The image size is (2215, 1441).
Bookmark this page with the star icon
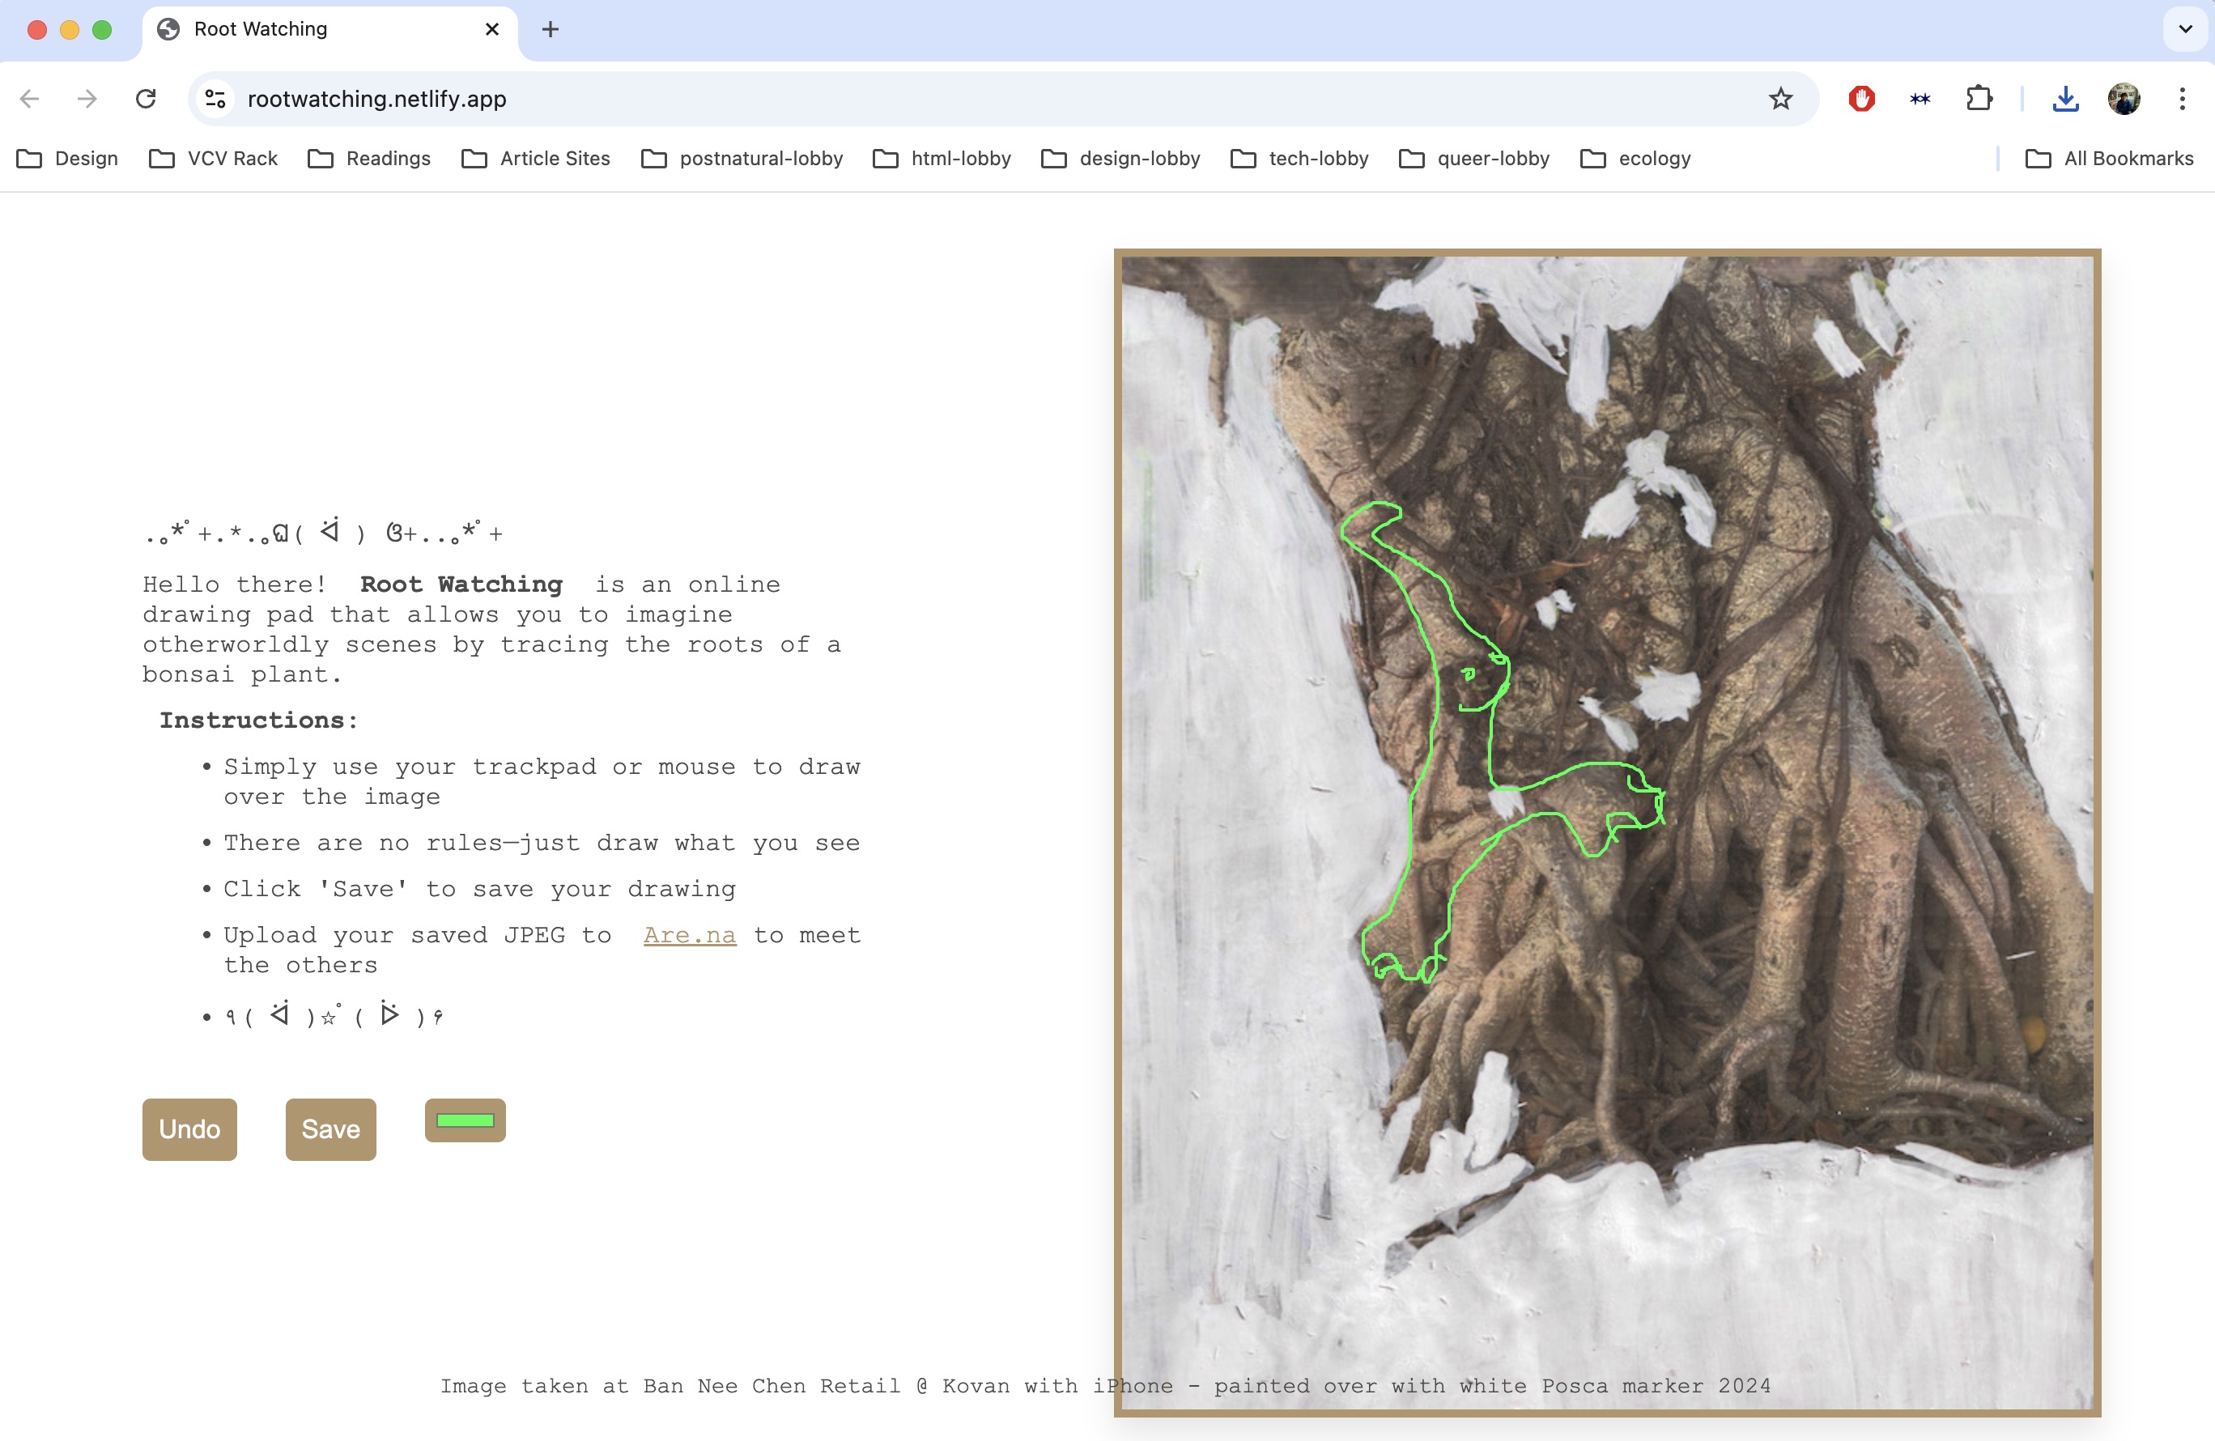[x=1779, y=99]
